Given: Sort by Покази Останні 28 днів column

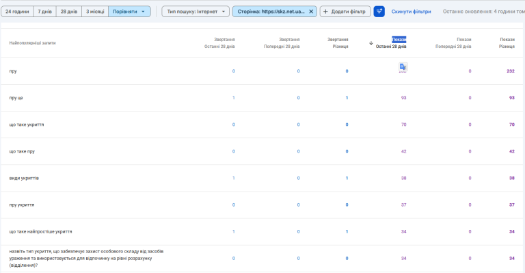Looking at the screenshot, I should point(391,43).
